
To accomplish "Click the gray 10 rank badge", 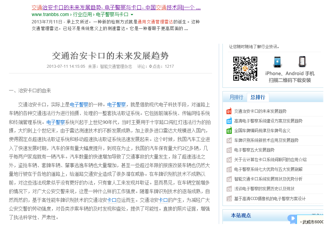I will click(229, 199).
